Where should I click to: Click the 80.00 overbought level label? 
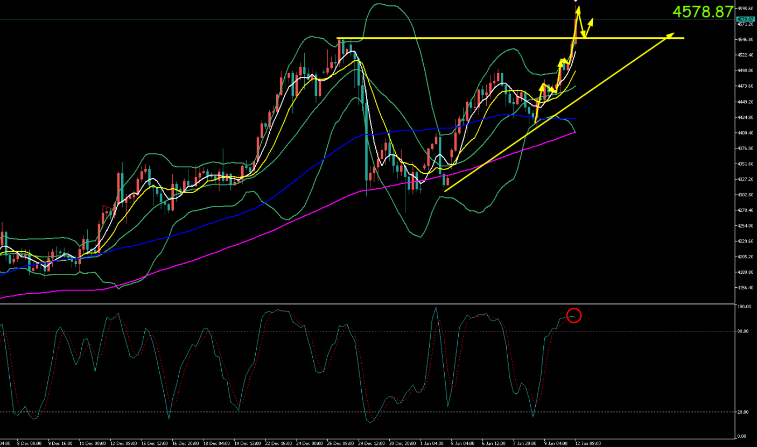pos(743,331)
